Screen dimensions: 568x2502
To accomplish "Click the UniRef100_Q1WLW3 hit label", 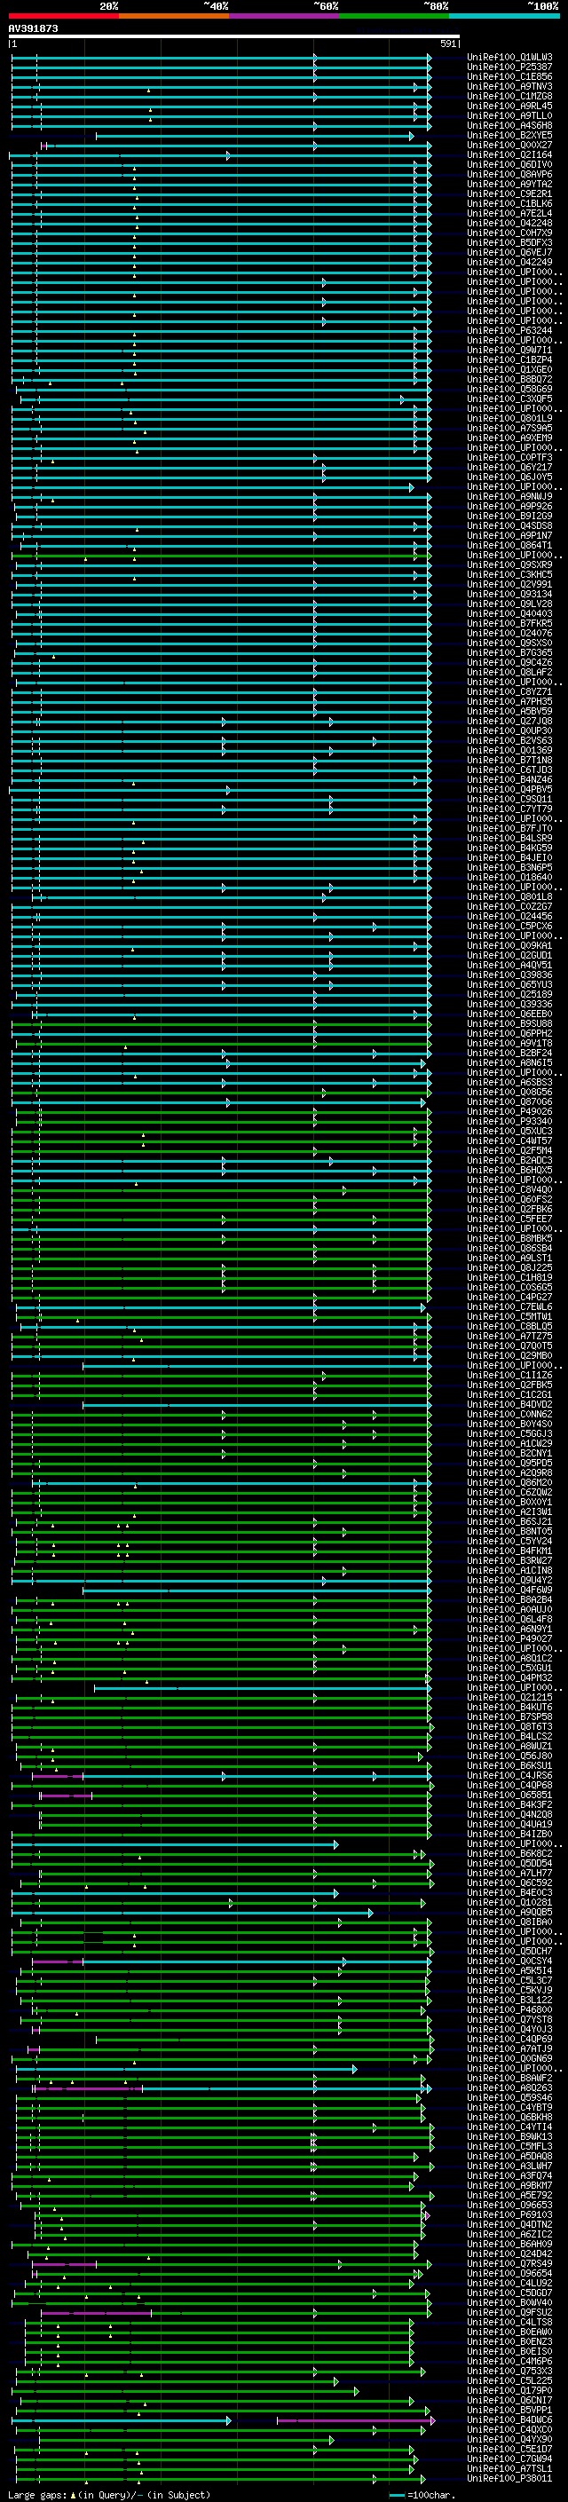I will [509, 58].
